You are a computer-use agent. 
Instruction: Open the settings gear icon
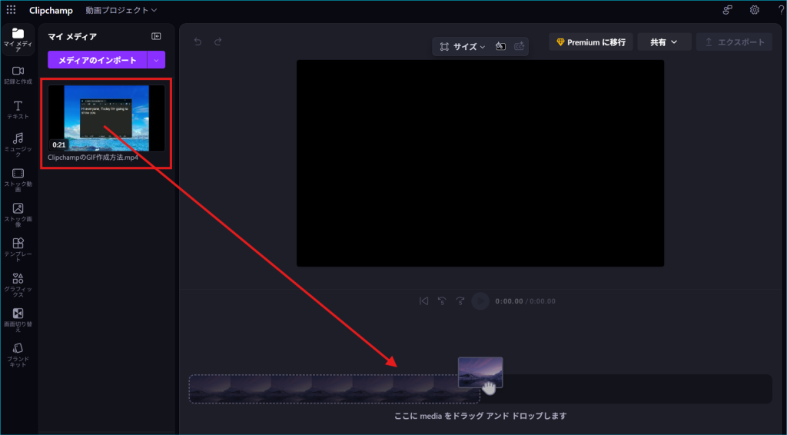tap(754, 10)
